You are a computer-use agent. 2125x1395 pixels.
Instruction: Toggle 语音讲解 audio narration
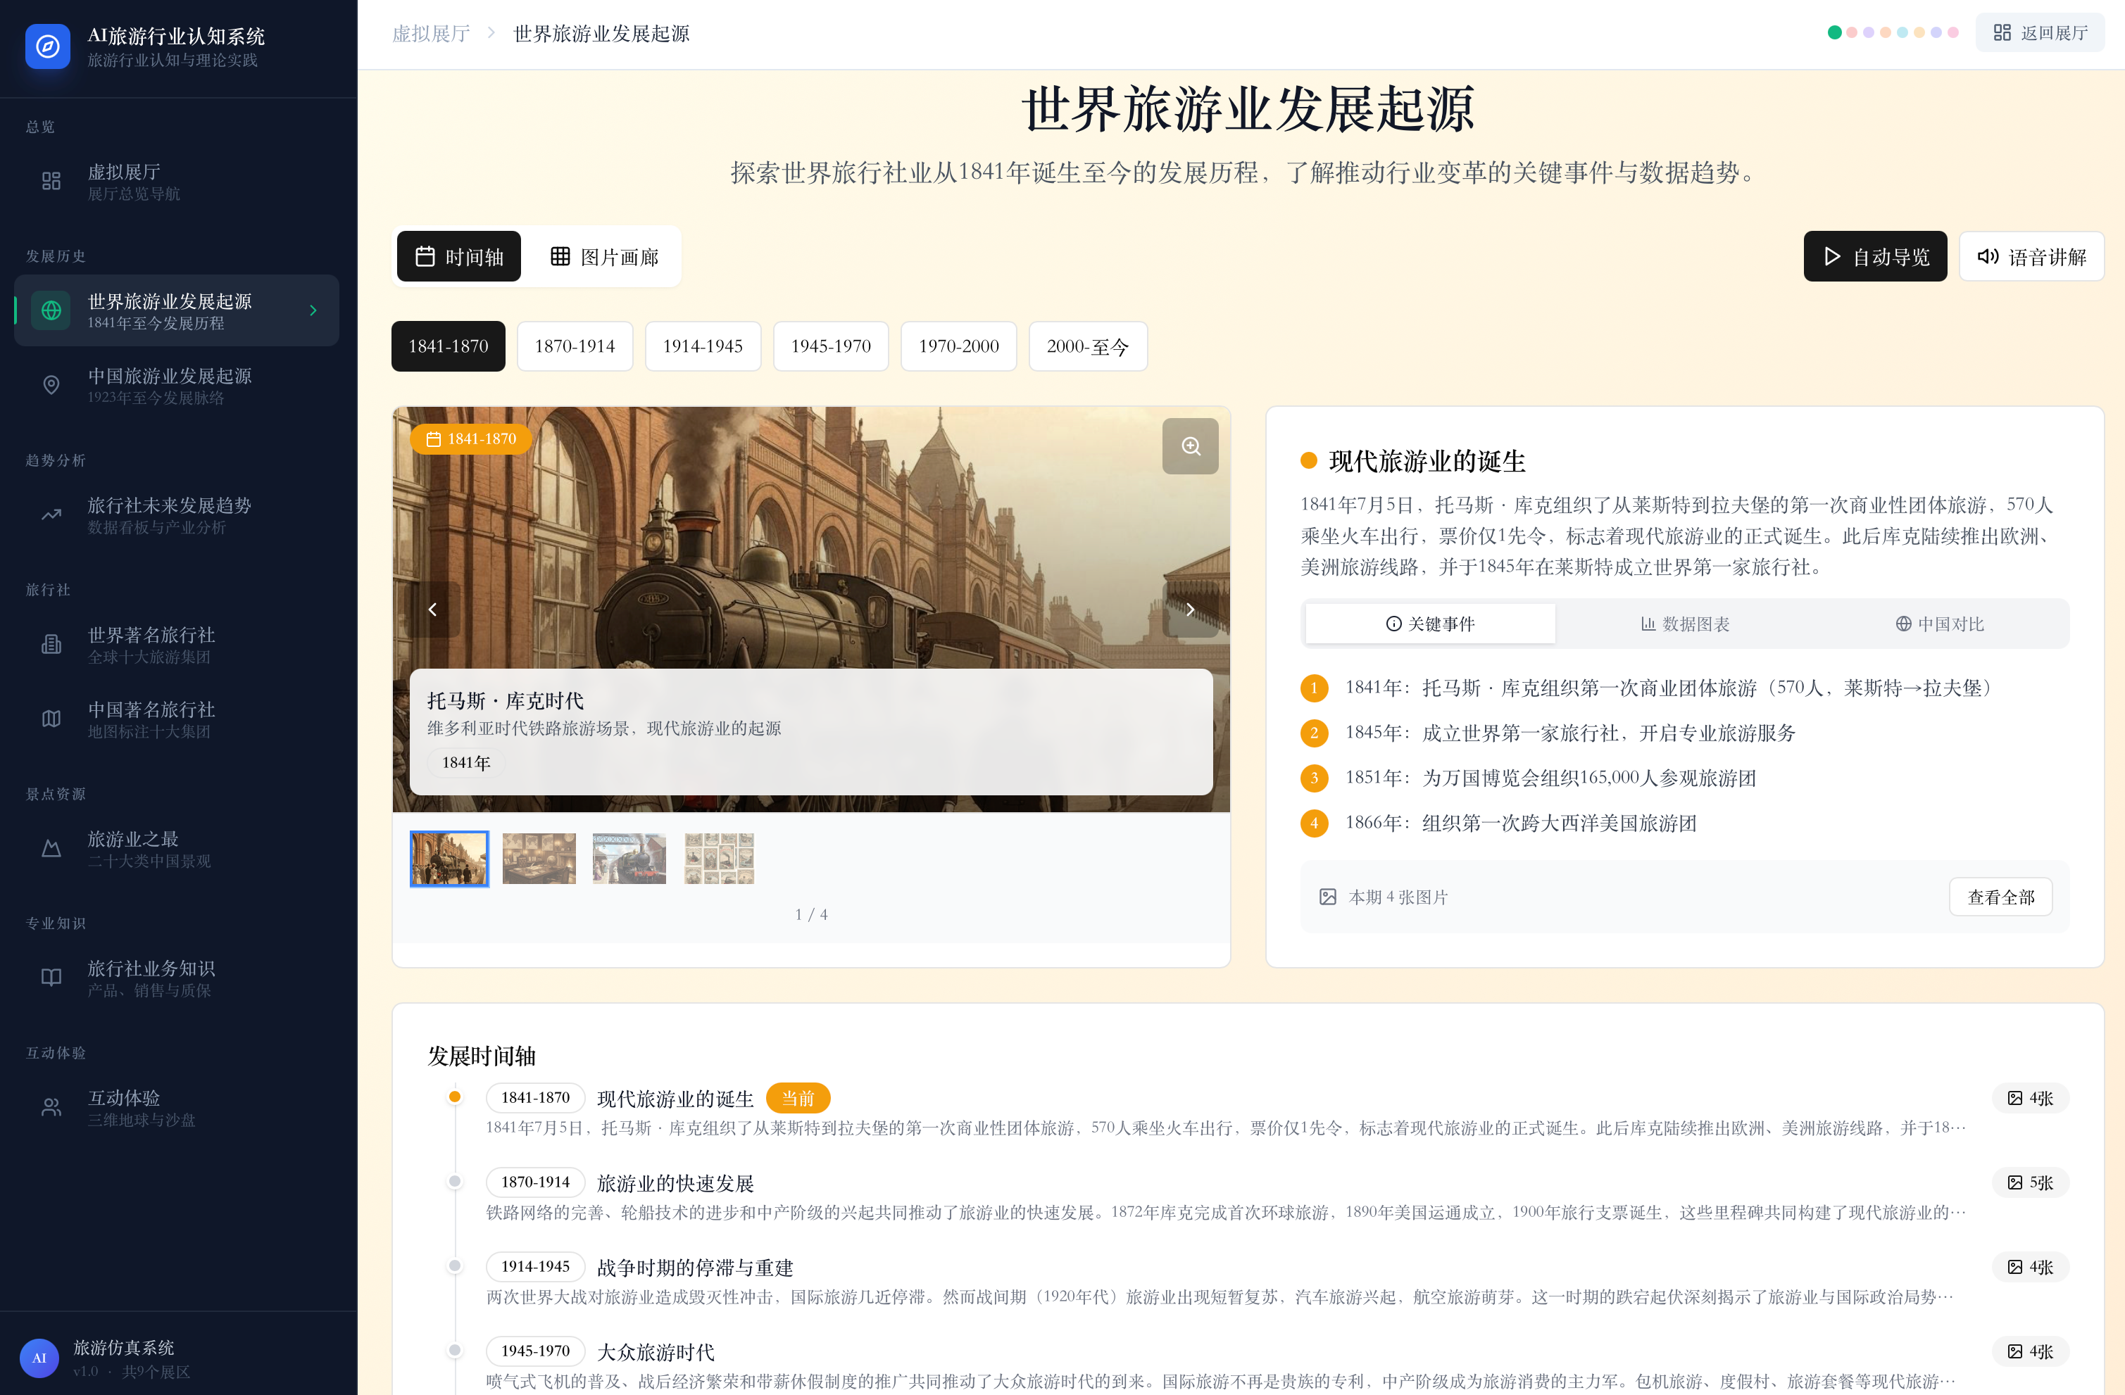pos(2031,257)
